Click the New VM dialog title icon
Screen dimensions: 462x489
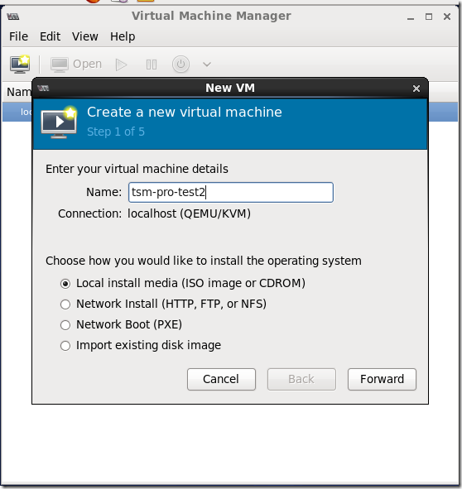[x=43, y=89]
